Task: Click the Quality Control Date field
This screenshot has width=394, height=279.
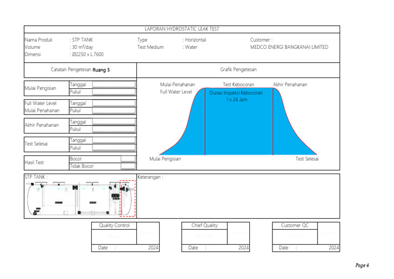Action: pyautogui.click(x=125, y=248)
